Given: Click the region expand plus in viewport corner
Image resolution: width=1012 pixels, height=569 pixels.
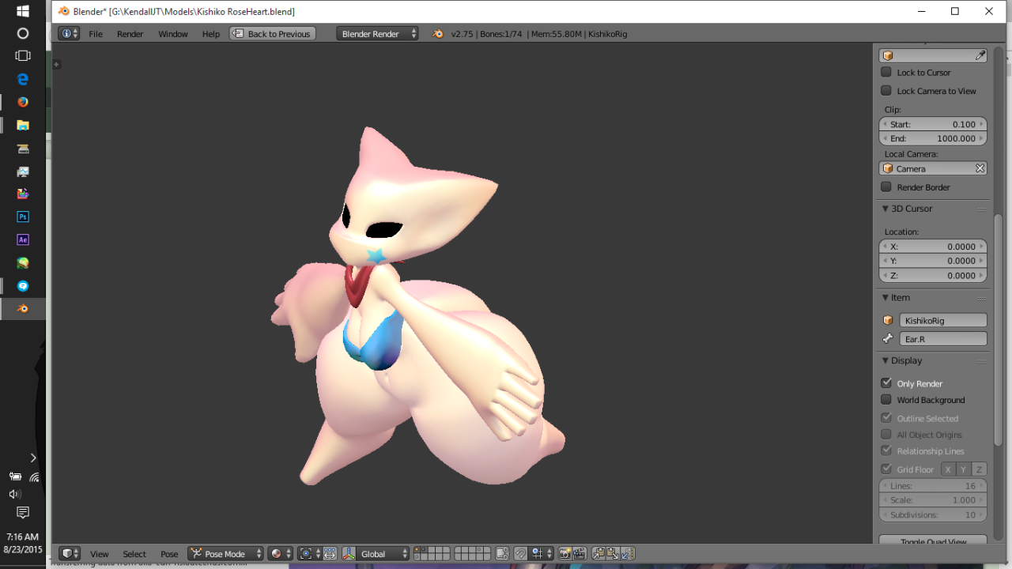Looking at the screenshot, I should pyautogui.click(x=56, y=64).
